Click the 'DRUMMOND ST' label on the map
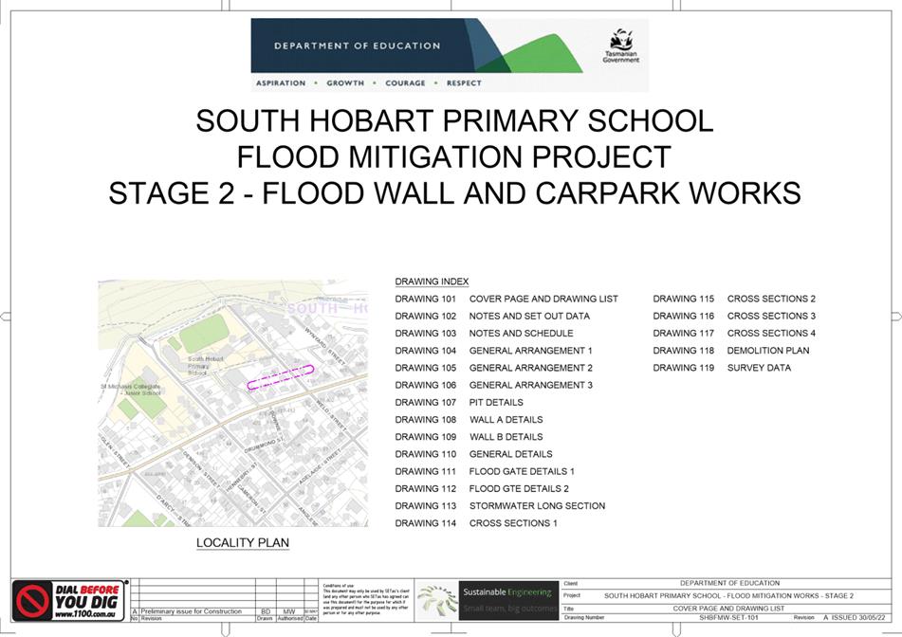 tap(265, 445)
